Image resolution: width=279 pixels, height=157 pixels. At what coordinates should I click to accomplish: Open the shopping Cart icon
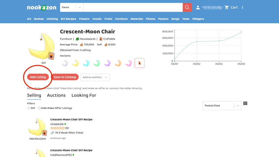tap(226, 7)
